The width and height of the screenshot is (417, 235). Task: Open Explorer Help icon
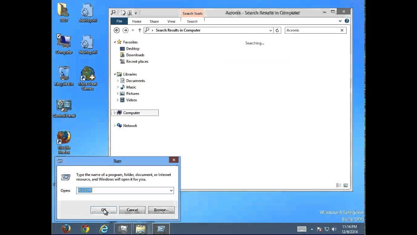point(347,21)
